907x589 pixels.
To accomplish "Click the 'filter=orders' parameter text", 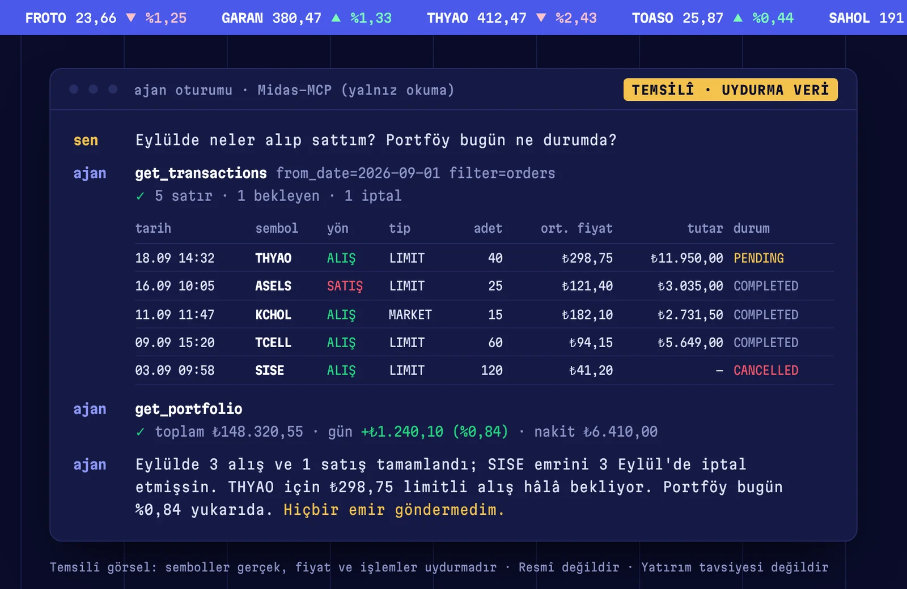I will pos(502,173).
